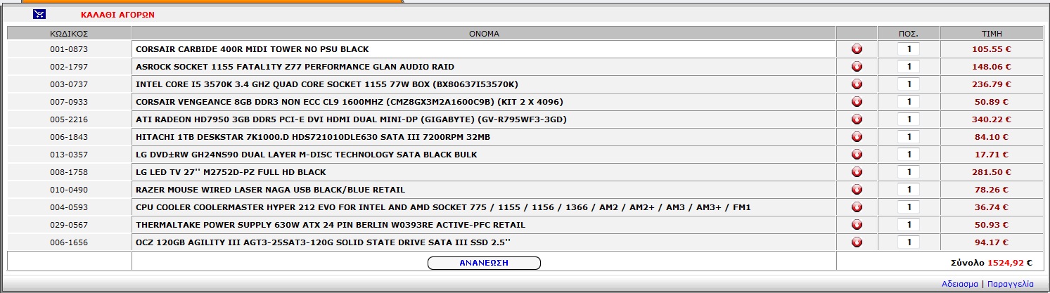Select LG DVD±RW GH24NS90 product name
The image size is (1050, 293).
pyautogui.click(x=306, y=155)
